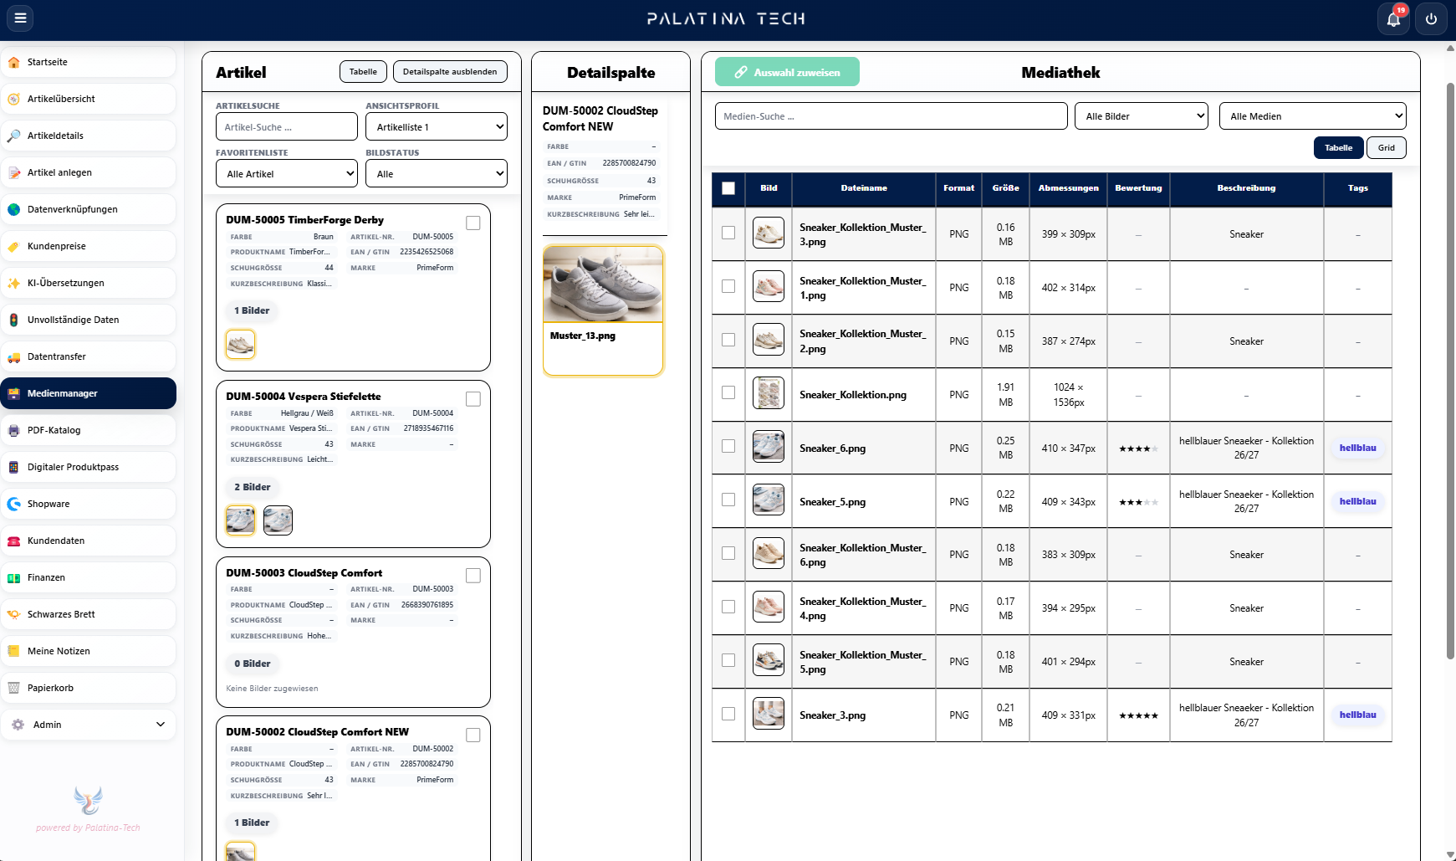The height and width of the screenshot is (861, 1456).
Task: Click the PDF-Katalog printer icon
Action: 14,430
